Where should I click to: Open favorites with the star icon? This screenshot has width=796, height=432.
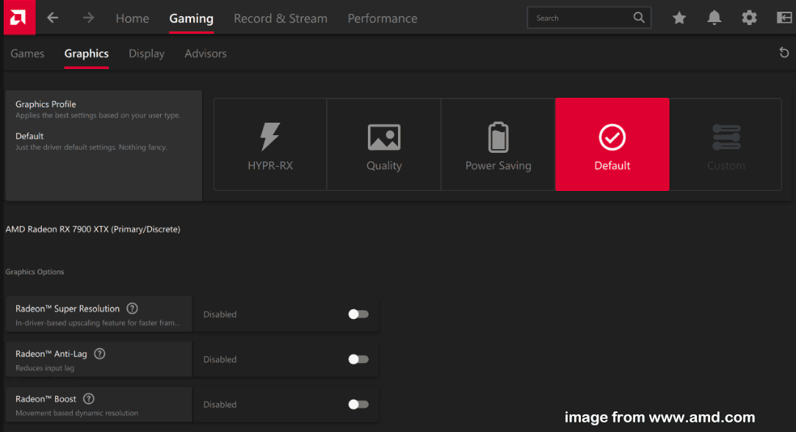[x=679, y=18]
